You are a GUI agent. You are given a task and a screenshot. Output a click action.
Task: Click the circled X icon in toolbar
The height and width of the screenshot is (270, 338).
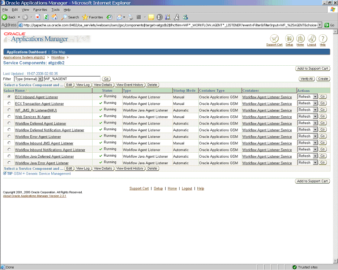(159, 17)
